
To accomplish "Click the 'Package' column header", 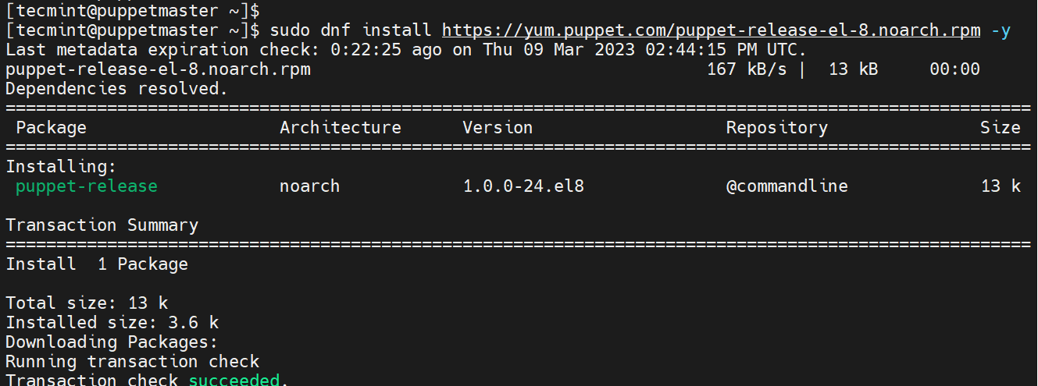I will tap(52, 128).
